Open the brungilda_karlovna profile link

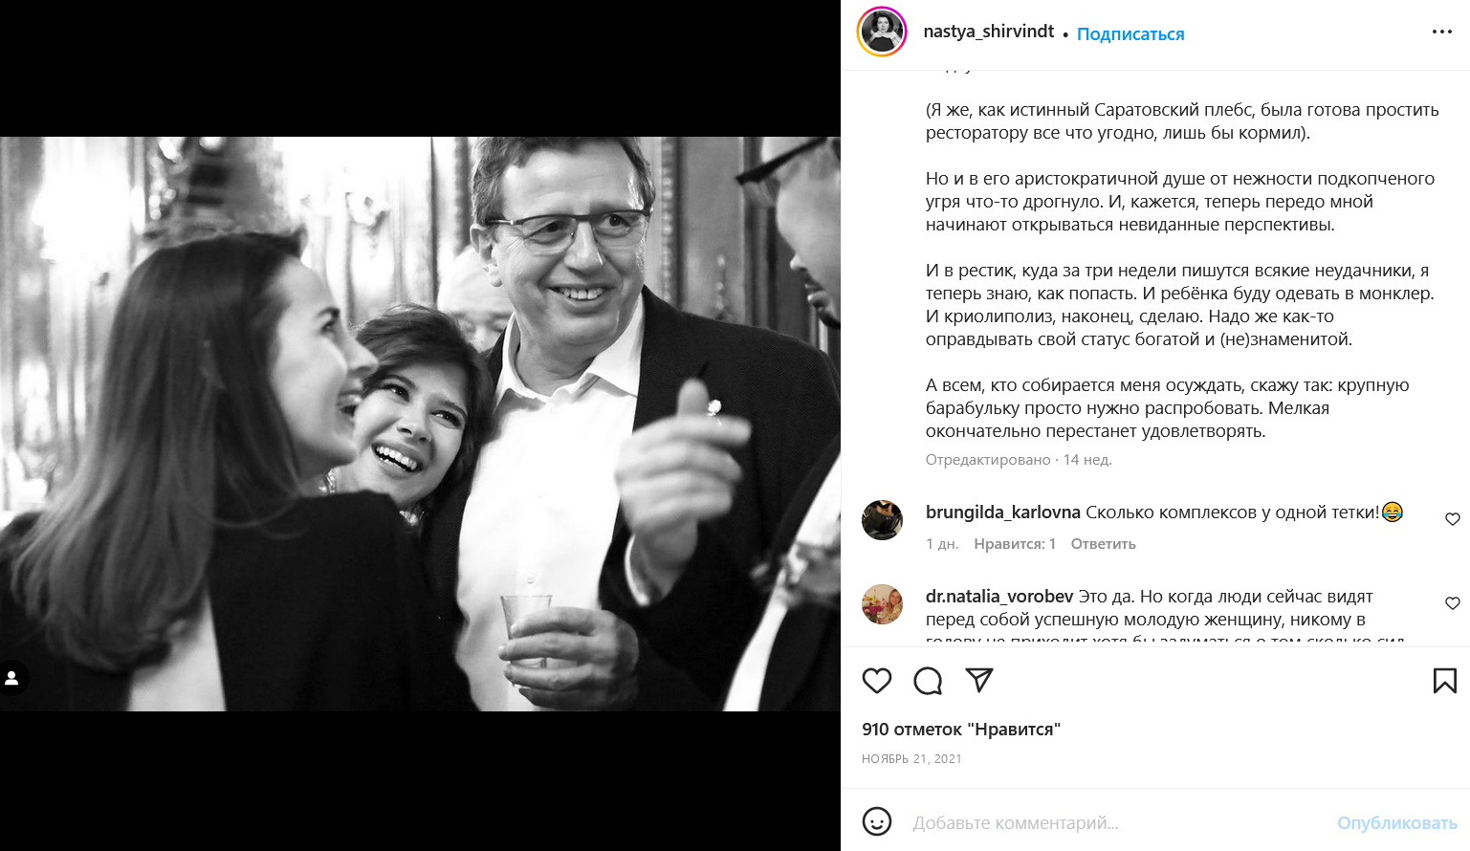(1002, 513)
